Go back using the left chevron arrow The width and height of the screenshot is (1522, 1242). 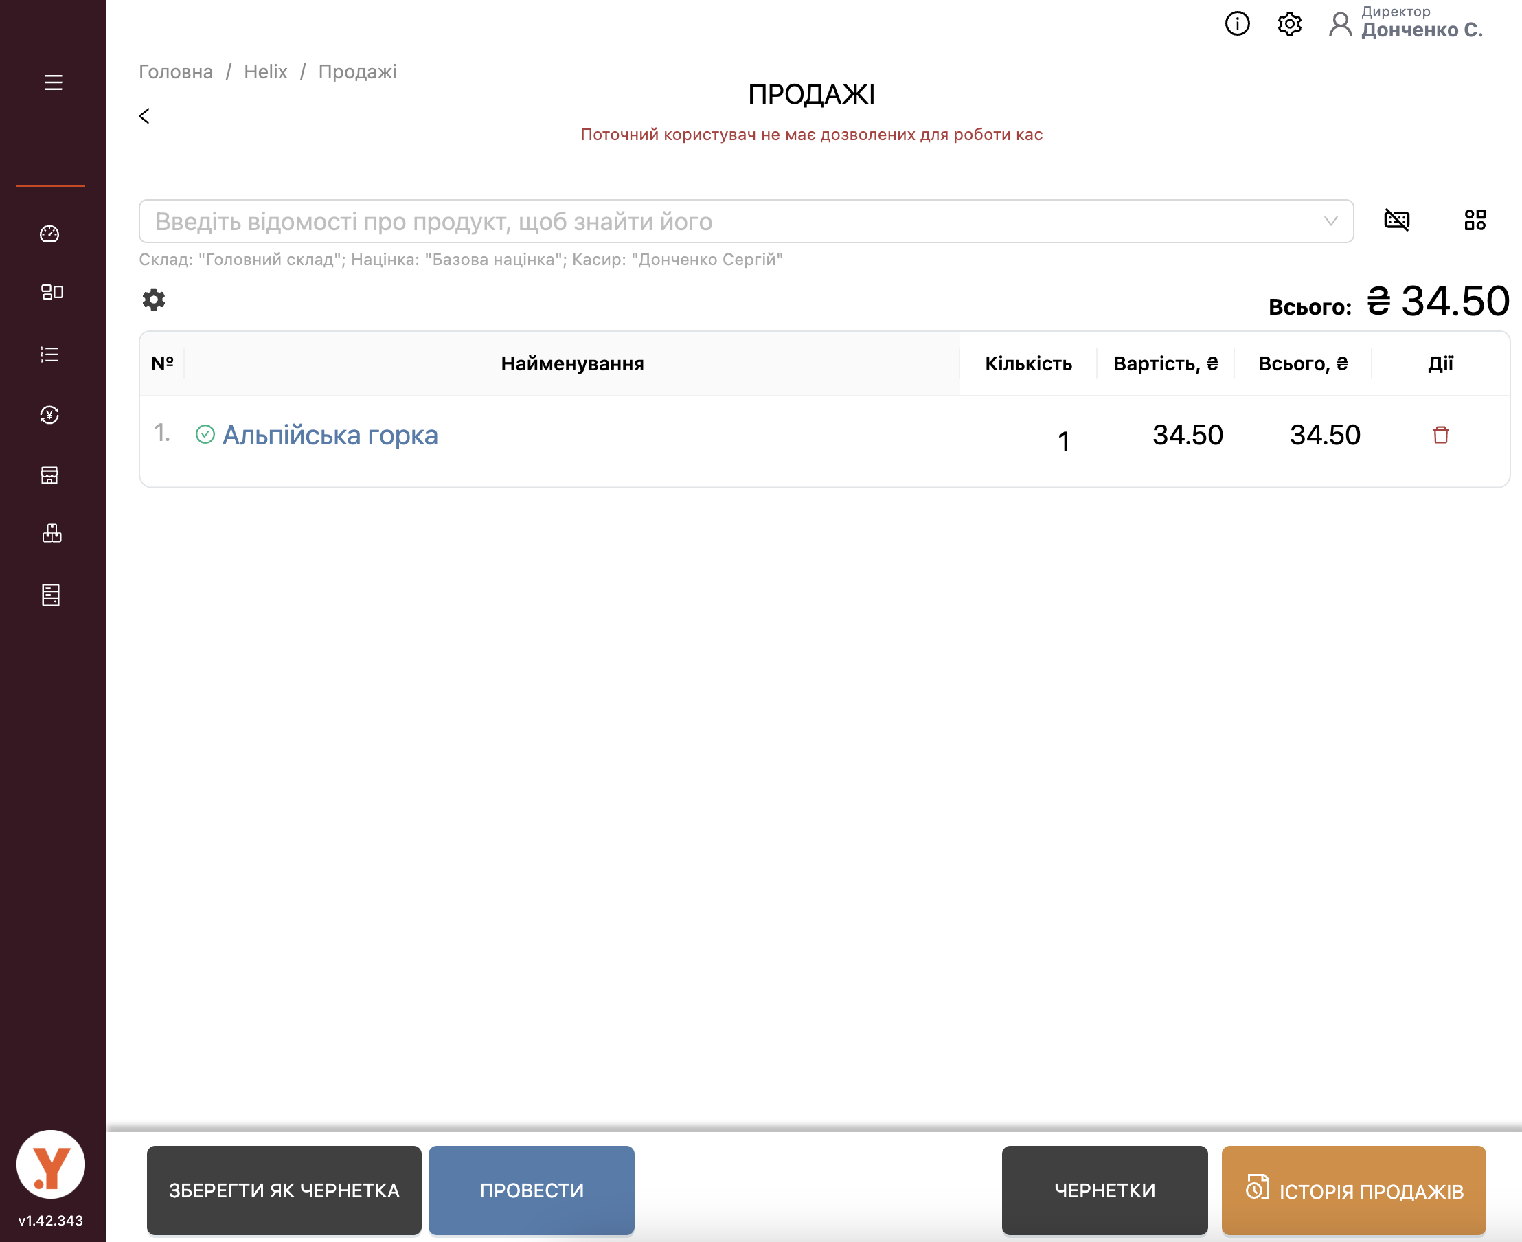point(144,116)
